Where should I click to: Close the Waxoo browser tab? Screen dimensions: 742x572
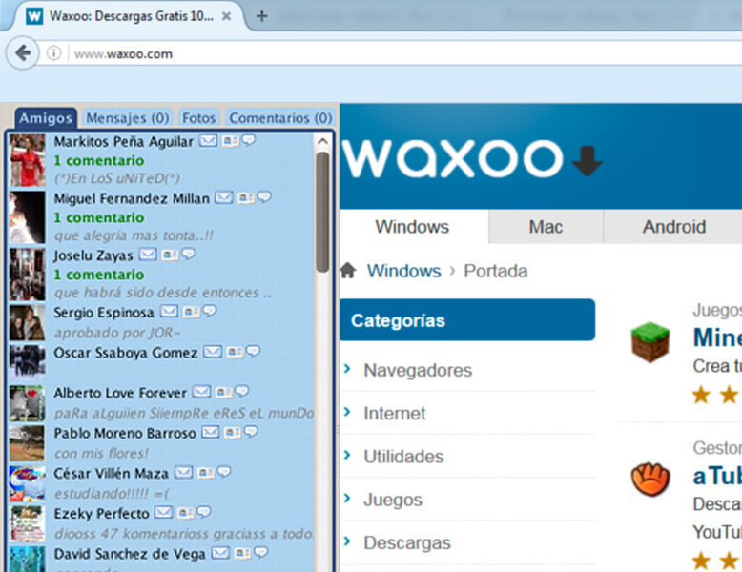click(x=227, y=16)
